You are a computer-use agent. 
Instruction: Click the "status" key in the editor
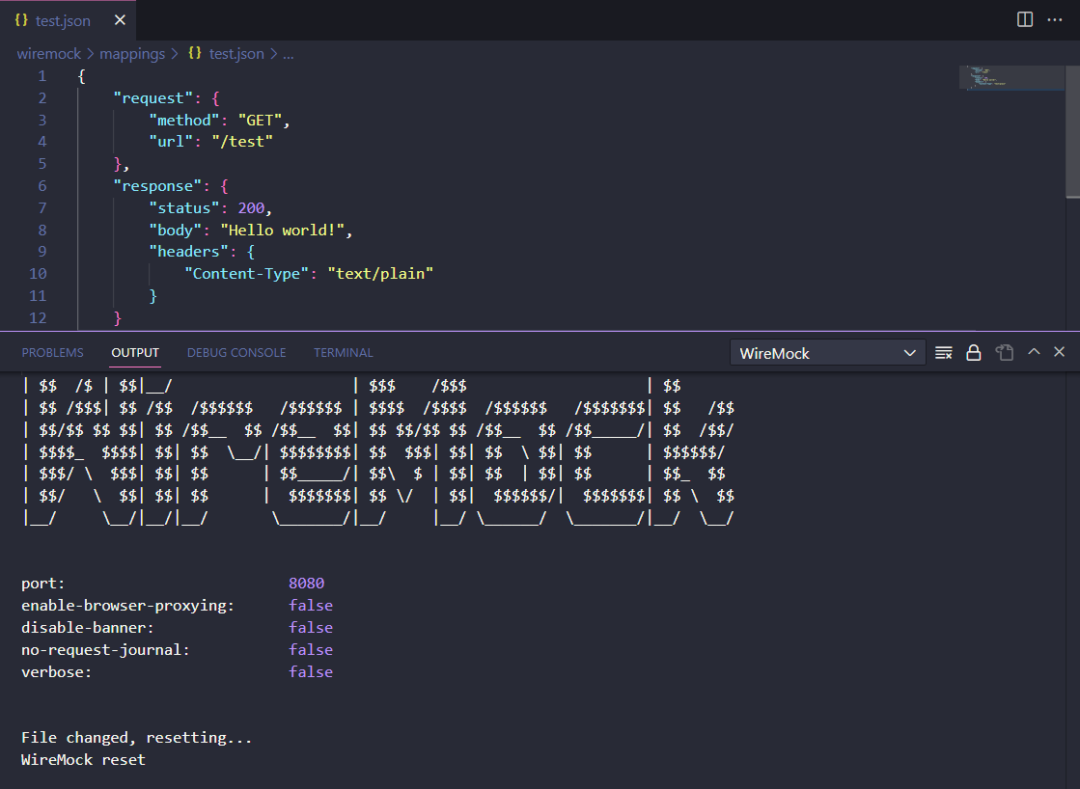184,208
